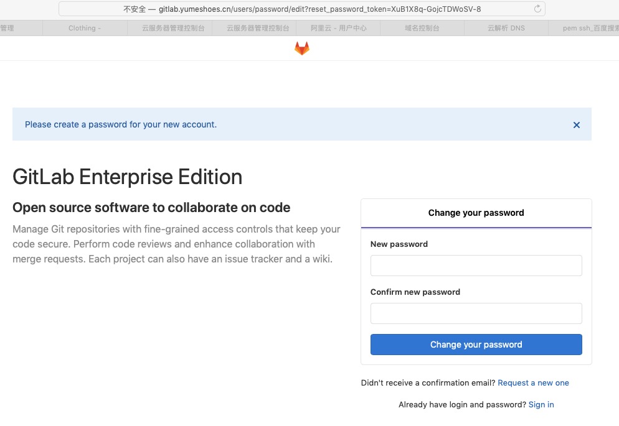Open the 云解析 DNS browser tab

click(x=506, y=28)
